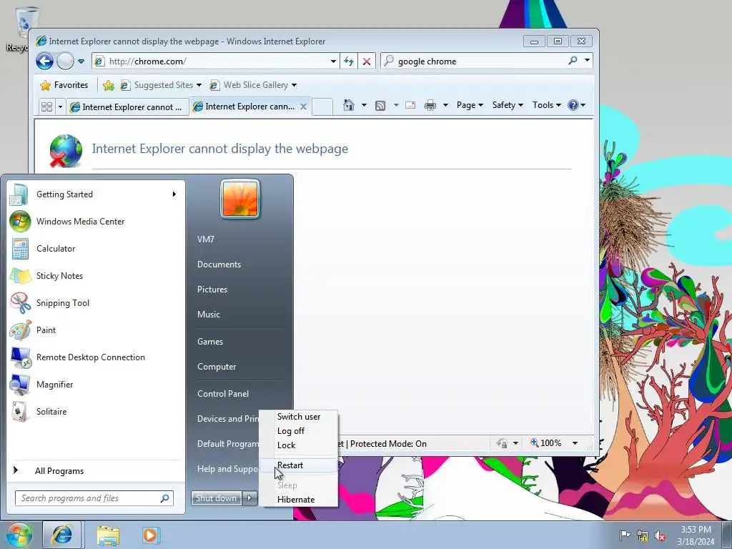This screenshot has height=549, width=732.
Task: Click the refresh page icon
Action: tap(349, 61)
